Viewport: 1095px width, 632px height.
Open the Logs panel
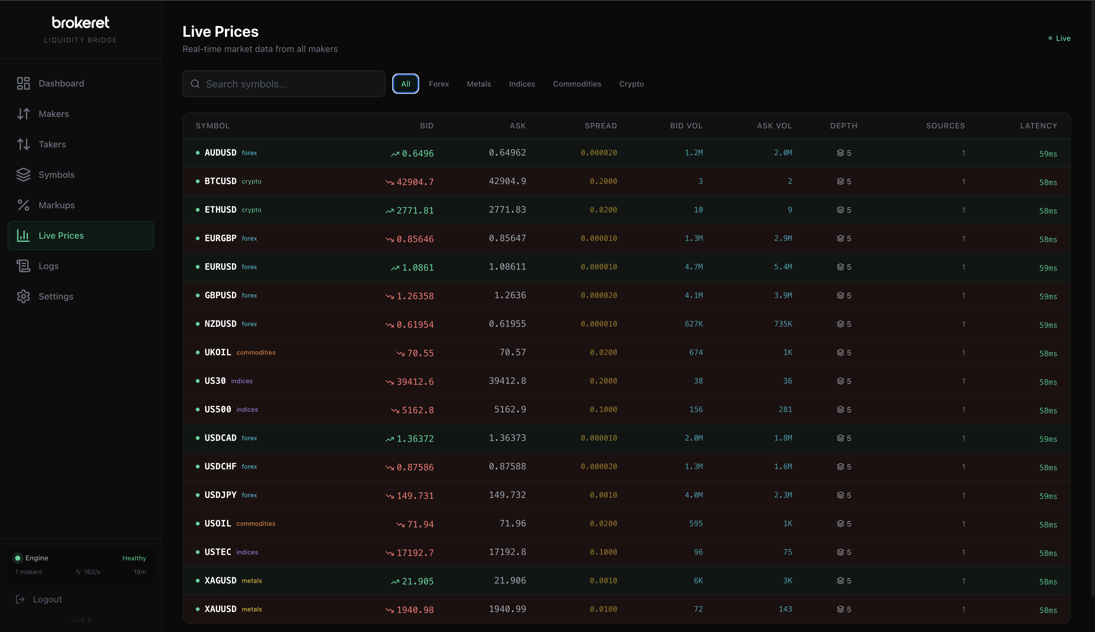tap(48, 266)
